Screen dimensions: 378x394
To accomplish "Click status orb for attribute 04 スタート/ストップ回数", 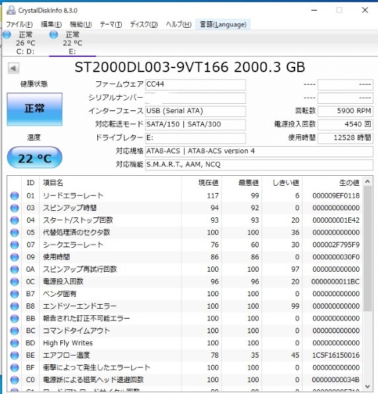I will tap(15, 220).
